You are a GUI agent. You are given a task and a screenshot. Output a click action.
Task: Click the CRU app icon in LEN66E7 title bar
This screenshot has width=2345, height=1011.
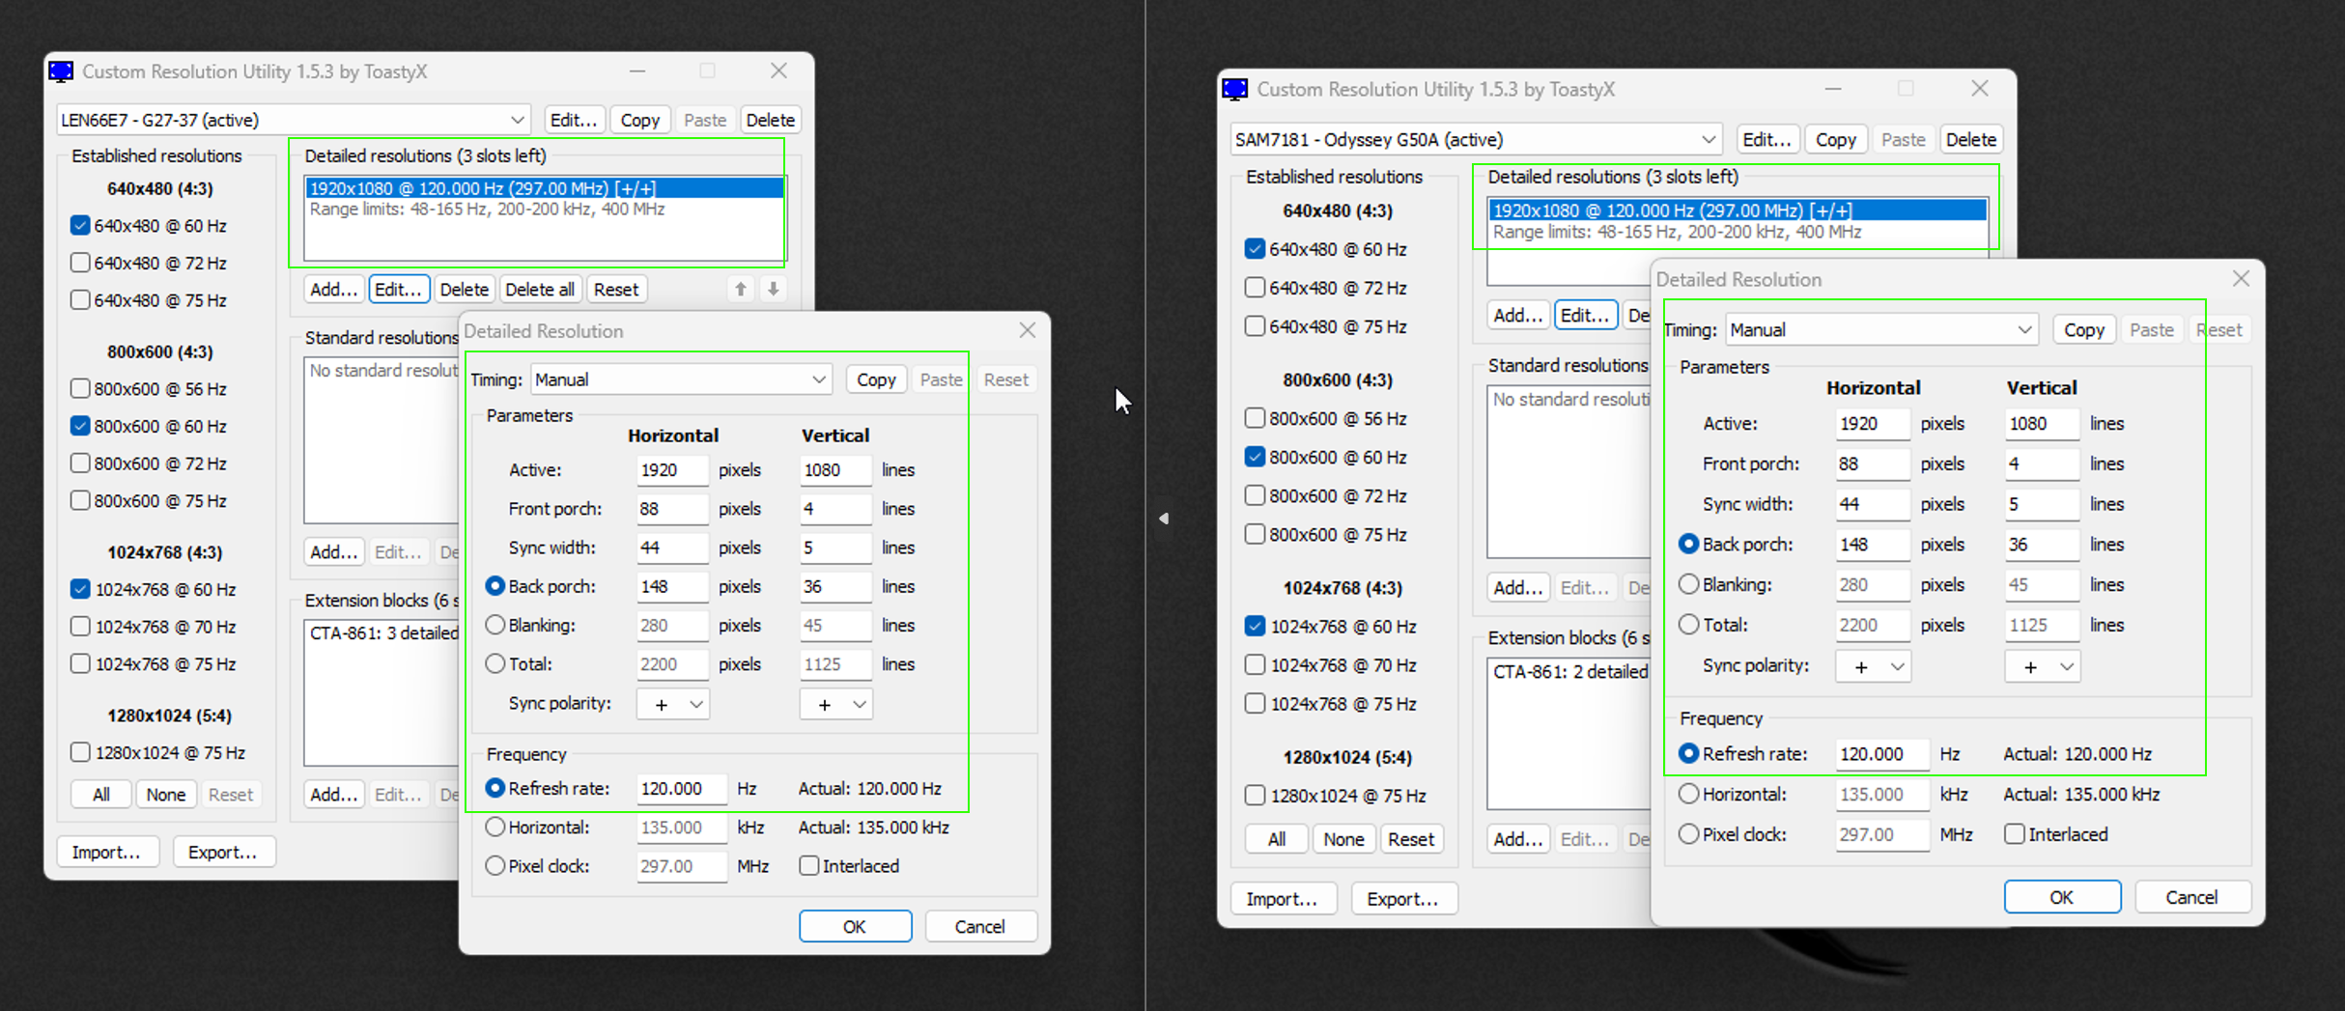click(62, 72)
